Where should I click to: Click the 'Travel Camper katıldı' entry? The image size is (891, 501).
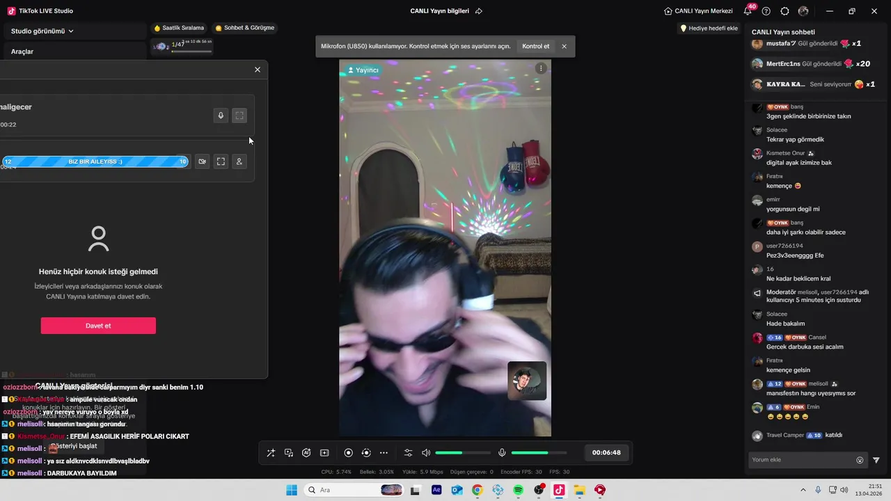click(x=798, y=436)
